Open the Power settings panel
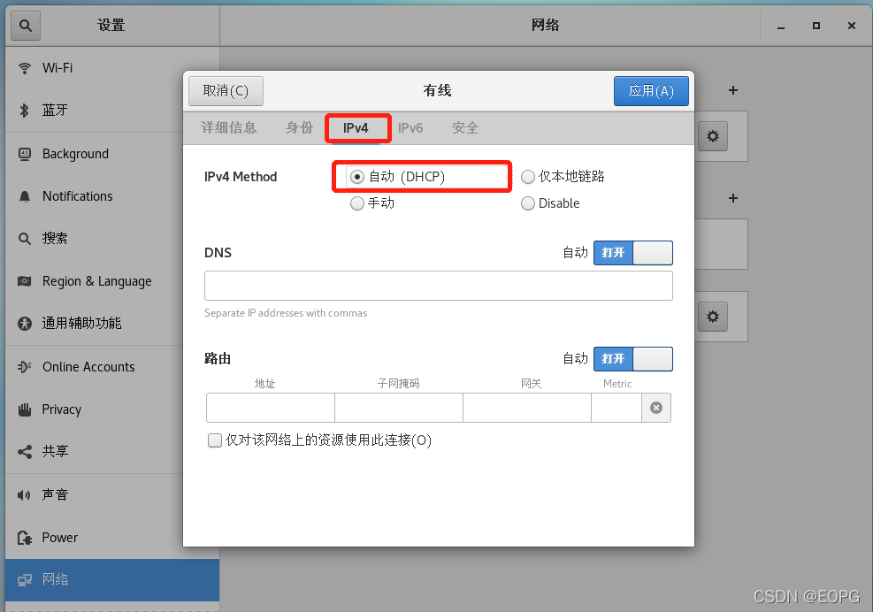 111,538
